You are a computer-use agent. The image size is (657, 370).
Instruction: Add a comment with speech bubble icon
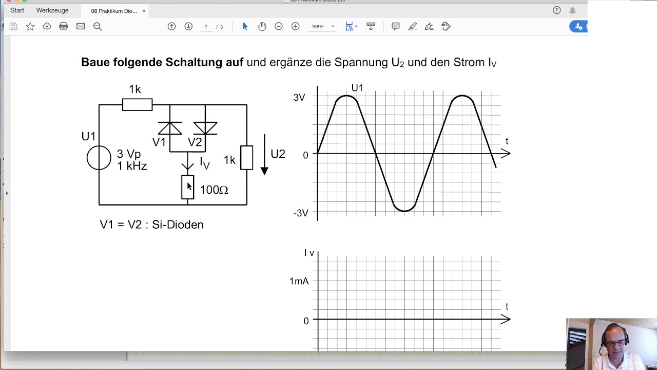395,26
